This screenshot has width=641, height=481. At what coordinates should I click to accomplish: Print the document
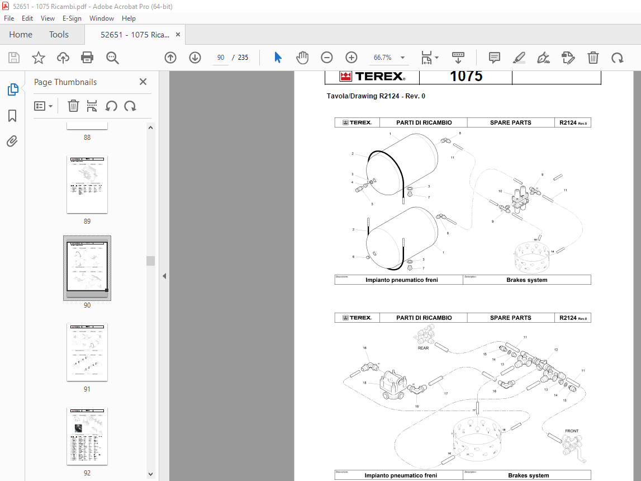pos(87,58)
